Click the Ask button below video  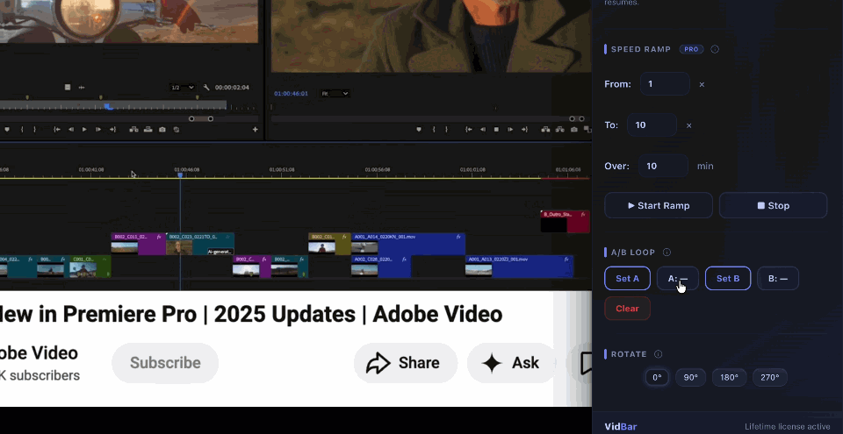click(511, 363)
